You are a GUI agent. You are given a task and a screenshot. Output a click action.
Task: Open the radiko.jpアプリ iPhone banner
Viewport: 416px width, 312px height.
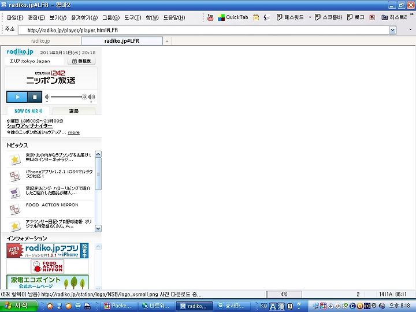47,250
